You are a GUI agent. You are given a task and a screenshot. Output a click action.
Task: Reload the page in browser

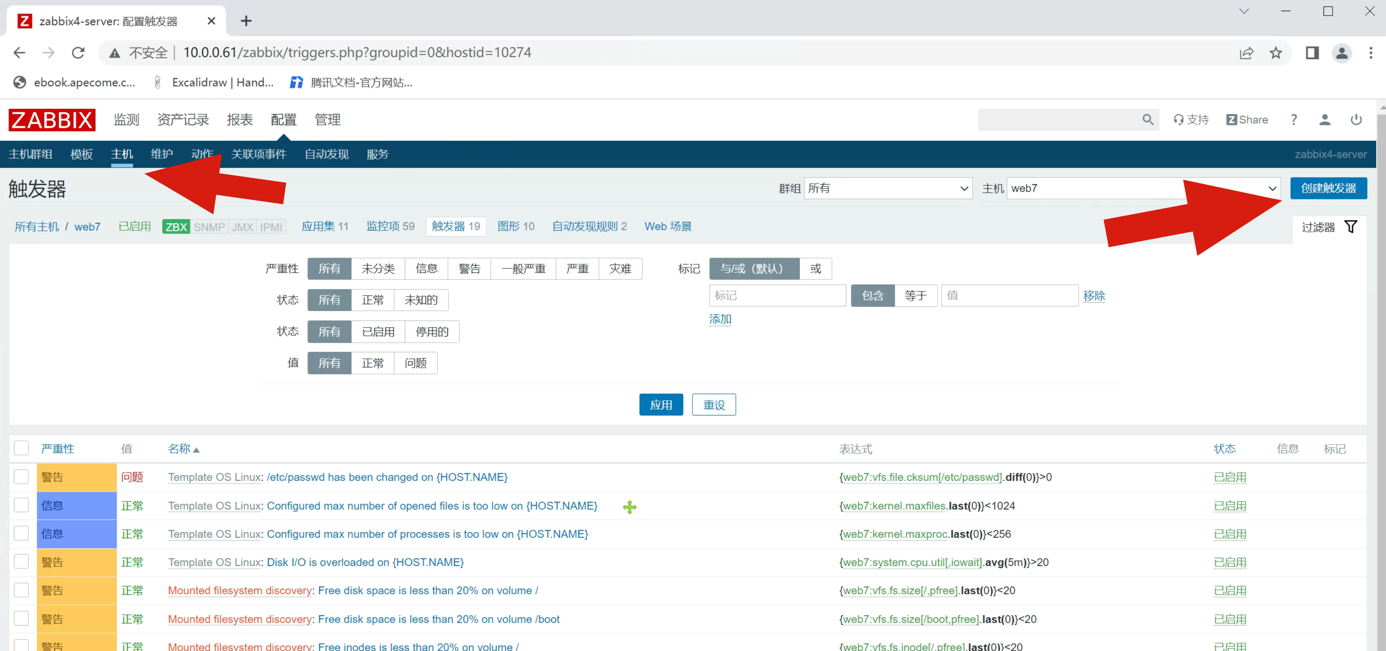[x=79, y=53]
